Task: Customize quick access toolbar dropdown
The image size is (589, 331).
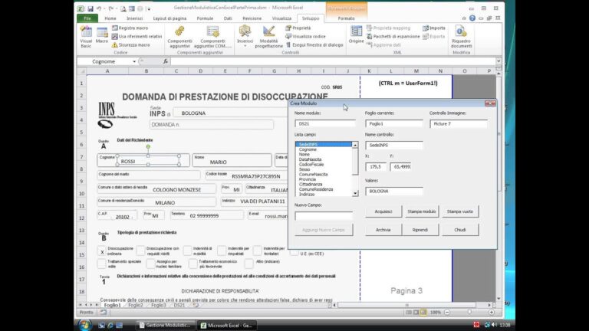Action: (x=149, y=8)
